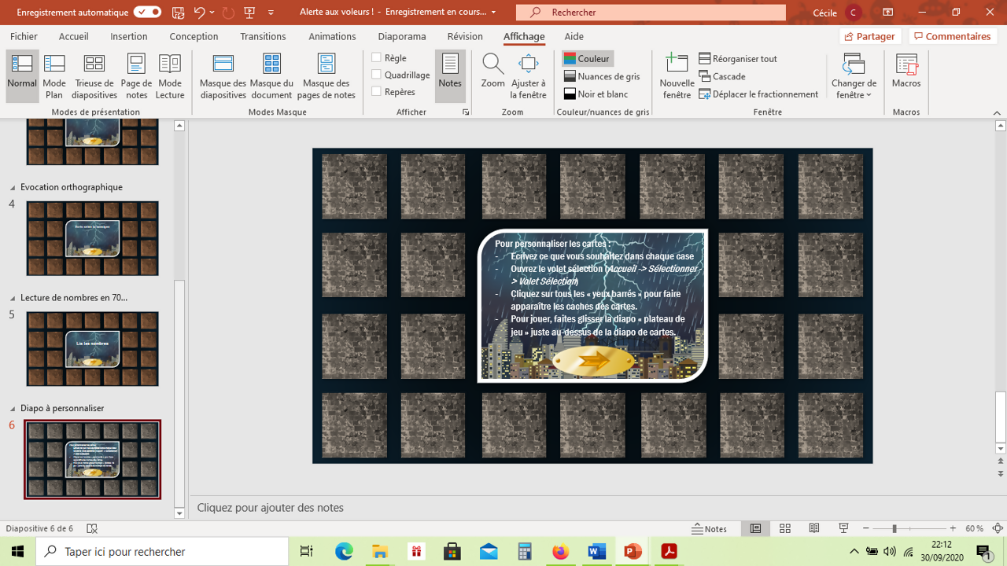Open Nouvelle fenêtre
1007x566 pixels.
[x=677, y=77]
